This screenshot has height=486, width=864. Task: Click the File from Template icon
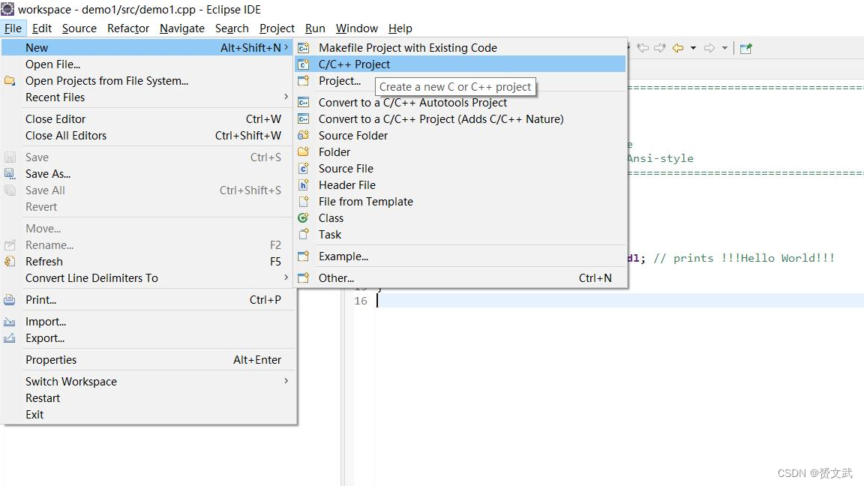coord(304,202)
